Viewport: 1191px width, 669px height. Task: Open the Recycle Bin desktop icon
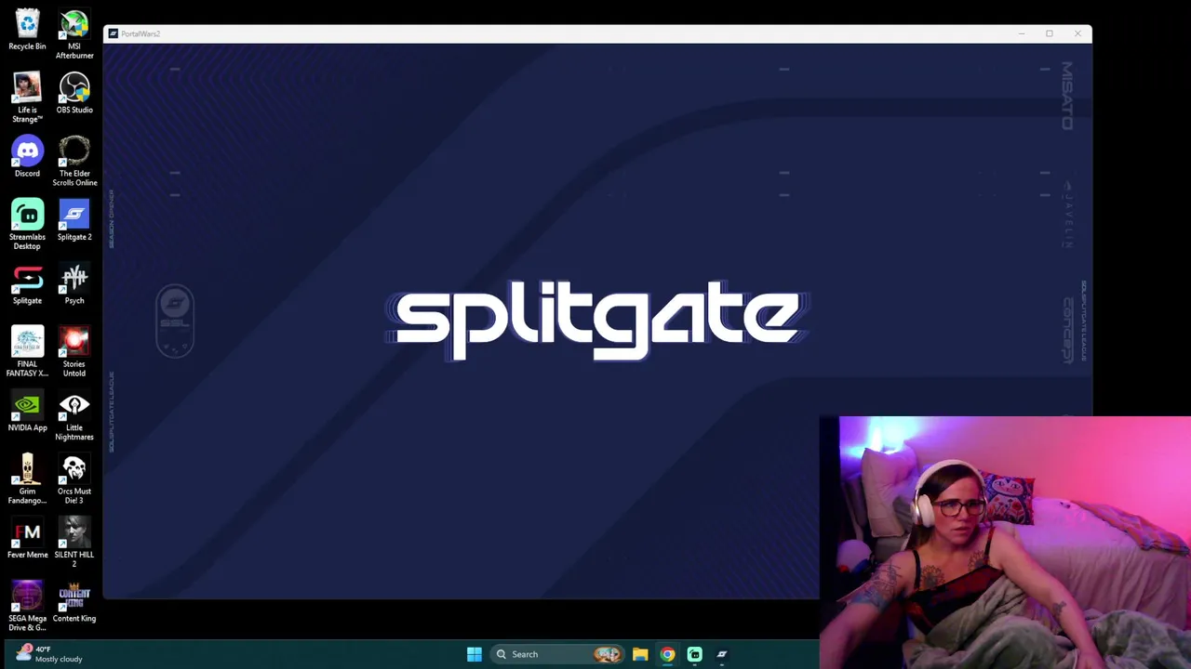[x=27, y=31]
